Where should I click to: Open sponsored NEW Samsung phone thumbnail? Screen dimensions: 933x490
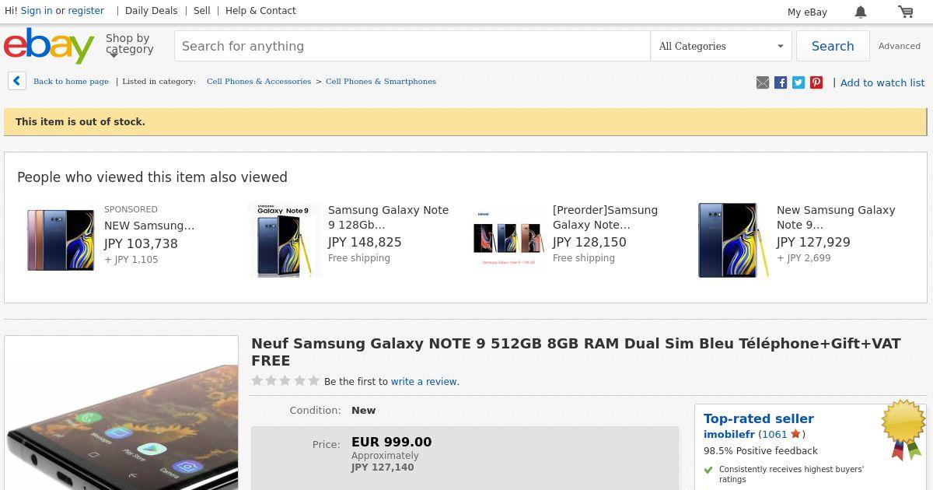pyautogui.click(x=61, y=240)
